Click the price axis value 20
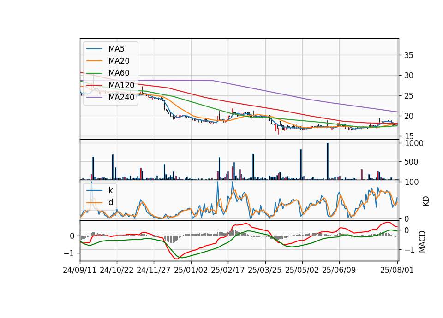Image resolution: width=443 pixels, height=318 pixels. tap(408, 116)
